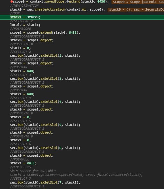Click the //SETSLOT 2 comment
This screenshot has width=164, height=189.
coord(20,52)
